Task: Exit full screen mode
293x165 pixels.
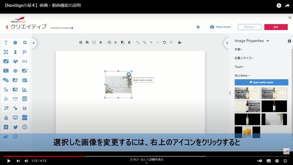Action: click(285, 161)
